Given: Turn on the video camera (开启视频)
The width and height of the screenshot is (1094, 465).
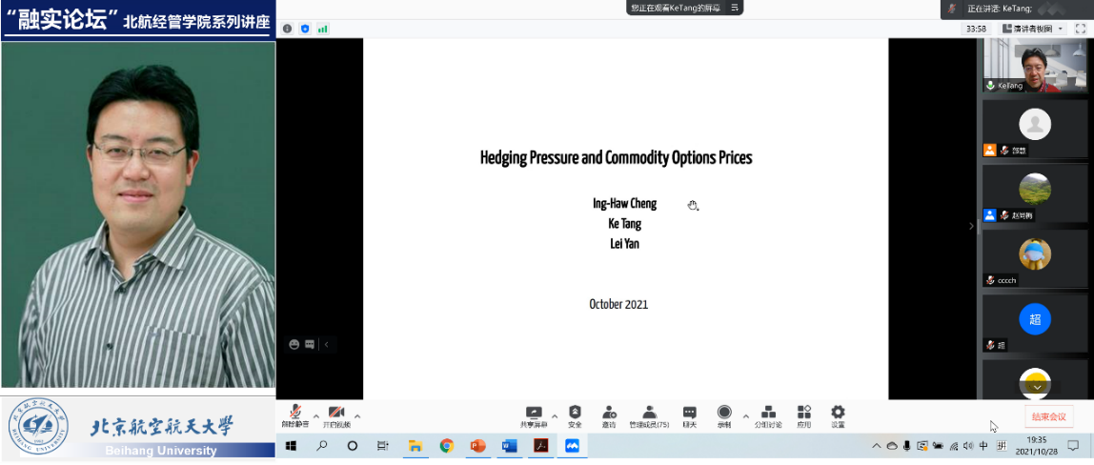Looking at the screenshot, I should [x=335, y=414].
